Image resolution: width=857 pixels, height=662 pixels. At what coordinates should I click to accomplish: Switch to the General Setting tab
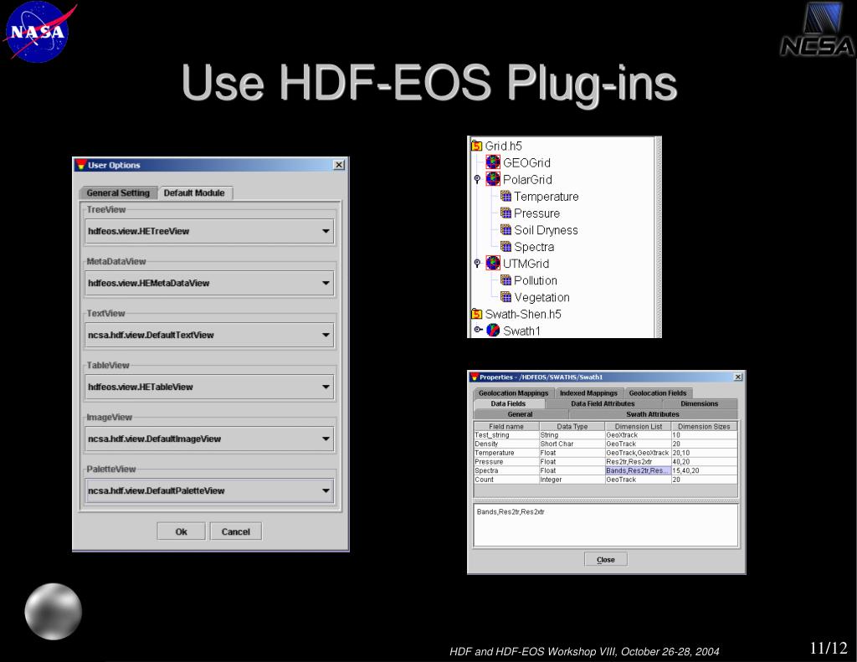tap(118, 193)
